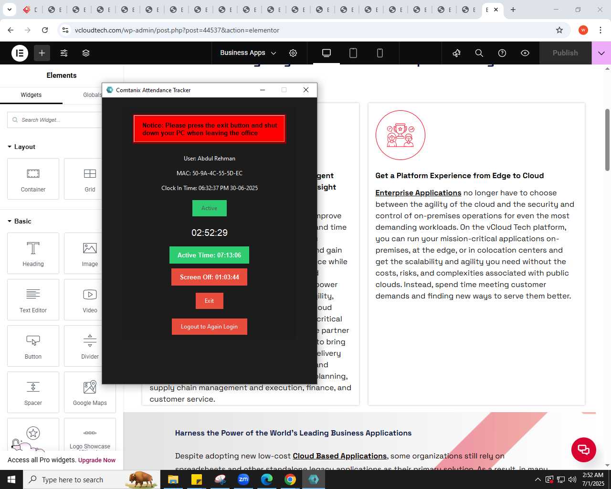This screenshot has width=611, height=489.
Task: Open the Structure layers icon
Action: click(x=86, y=53)
